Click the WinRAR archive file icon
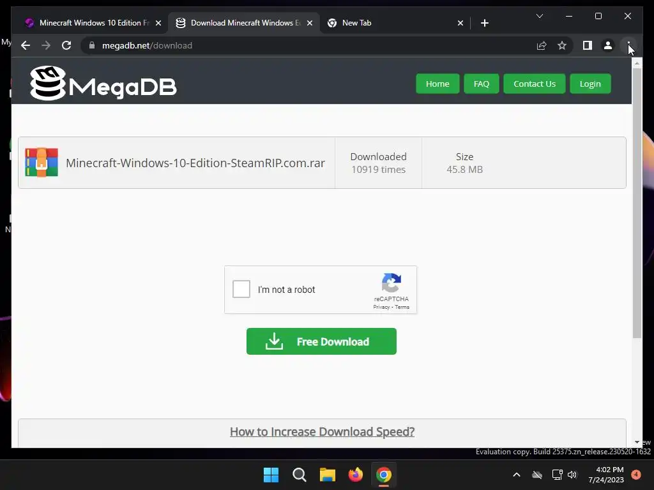 tap(42, 163)
